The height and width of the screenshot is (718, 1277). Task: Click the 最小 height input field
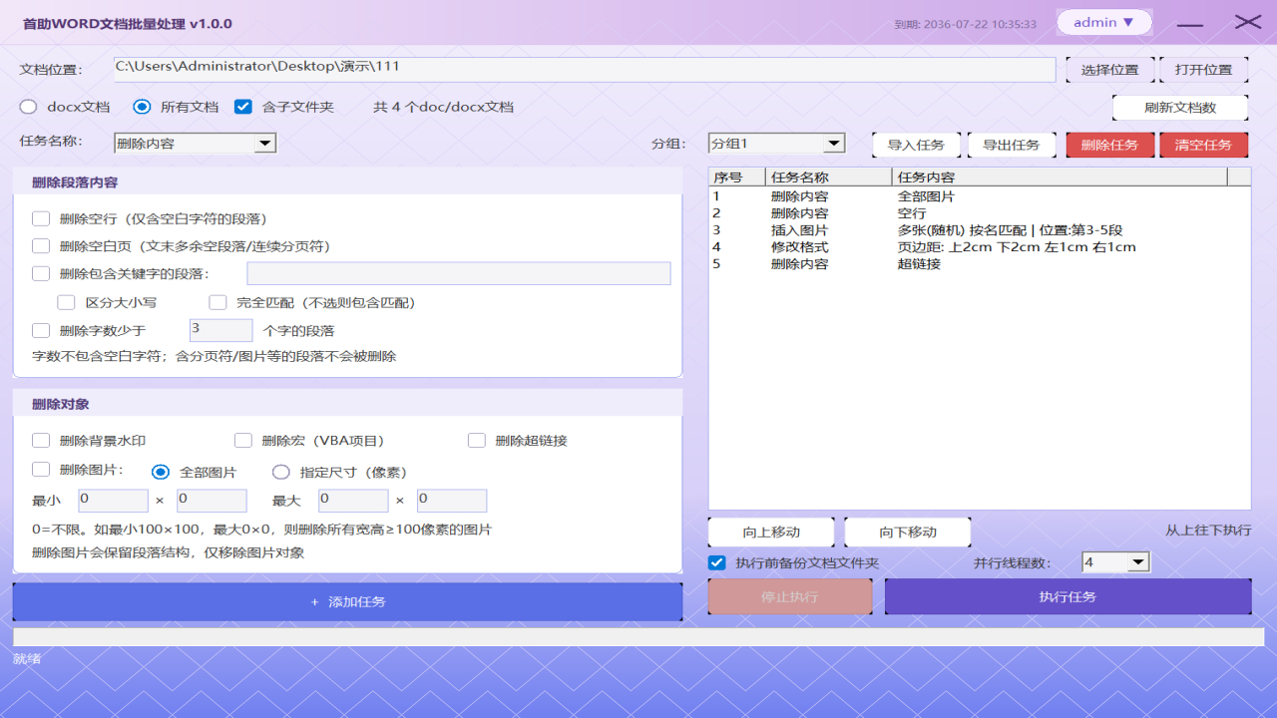point(212,501)
